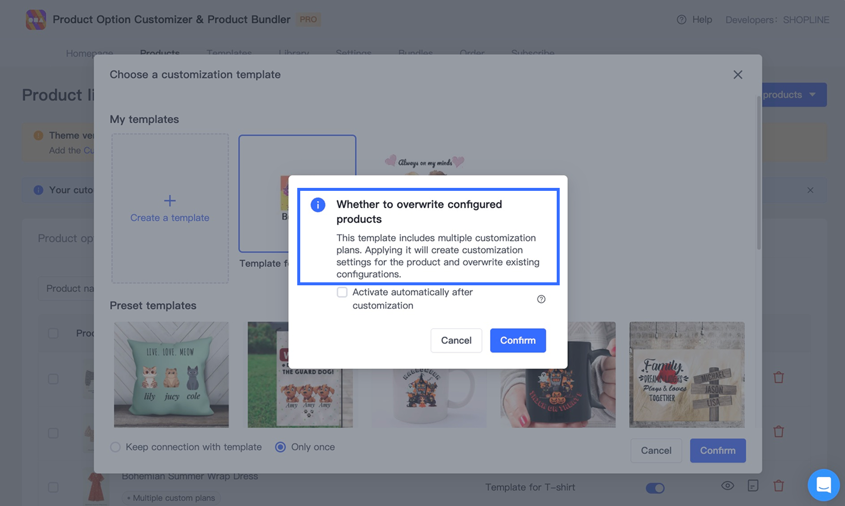The height and width of the screenshot is (506, 845).
Task: Cancel the overwrite confirmation dialog
Action: [456, 340]
